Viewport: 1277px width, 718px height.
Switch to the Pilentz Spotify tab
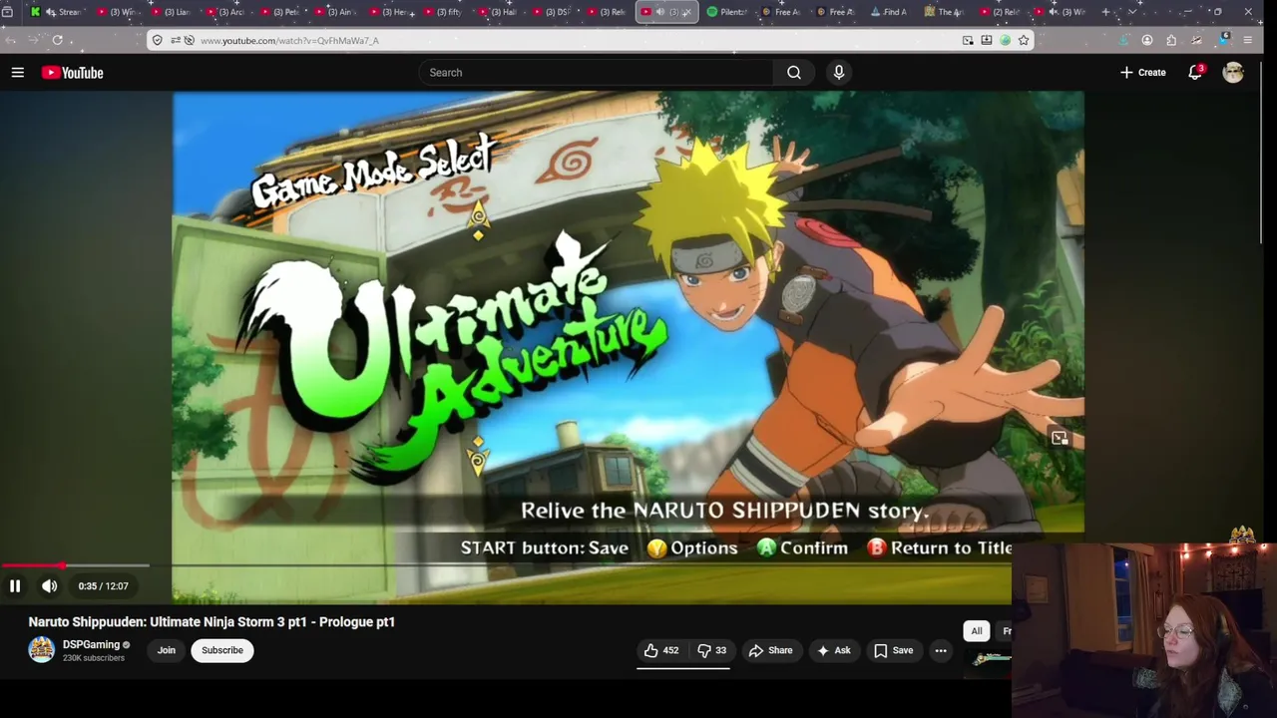727,12
